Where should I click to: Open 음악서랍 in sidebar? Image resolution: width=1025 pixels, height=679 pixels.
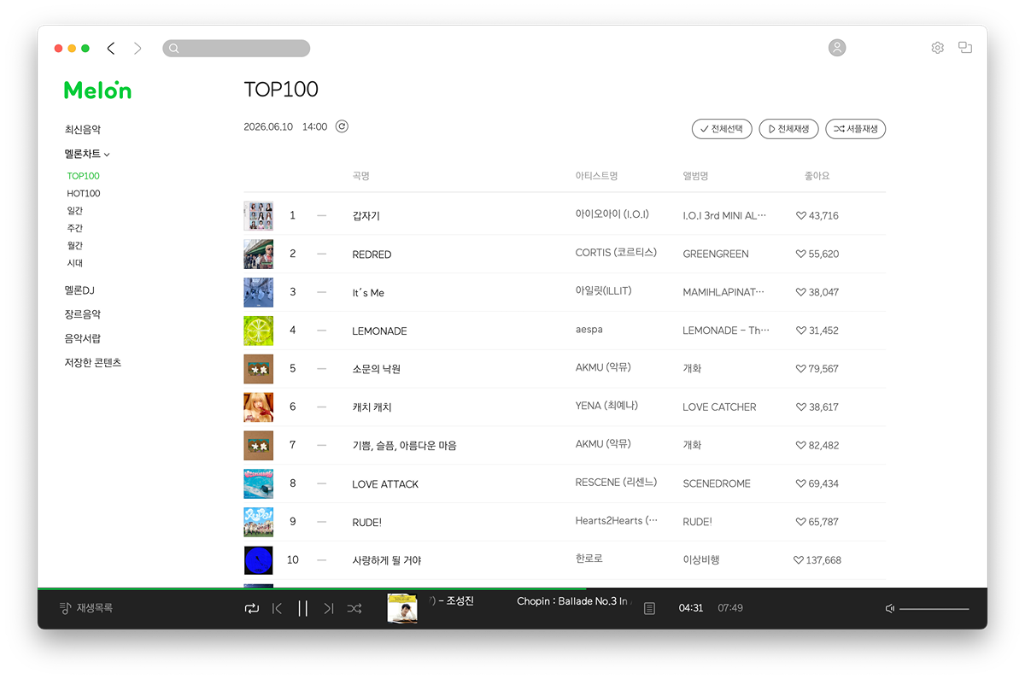tap(83, 338)
